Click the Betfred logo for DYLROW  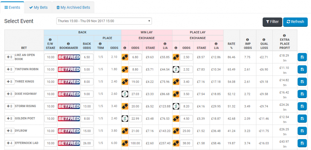tap(69, 131)
